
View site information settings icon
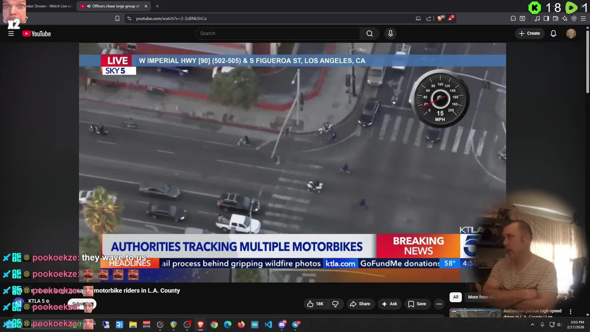point(129,18)
